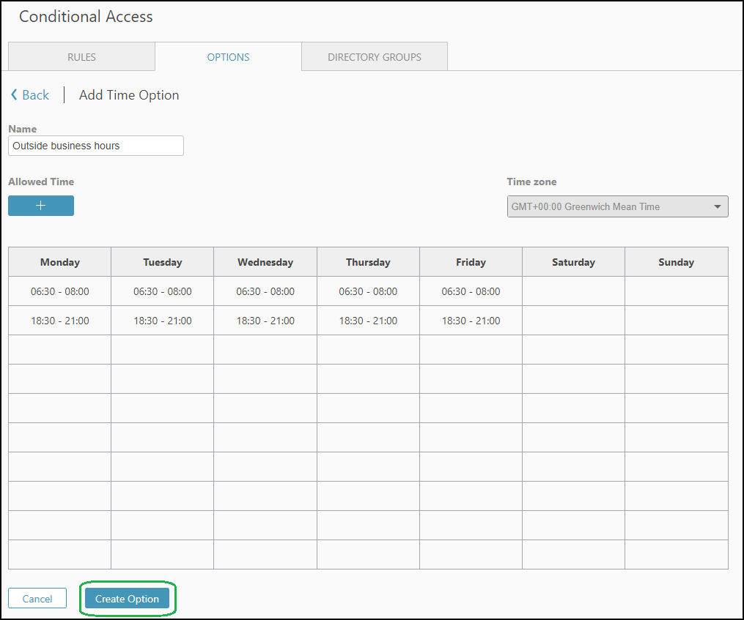Click Thursday's 06:30 - 08:00 time slot
The width and height of the screenshot is (744, 620).
click(x=368, y=291)
